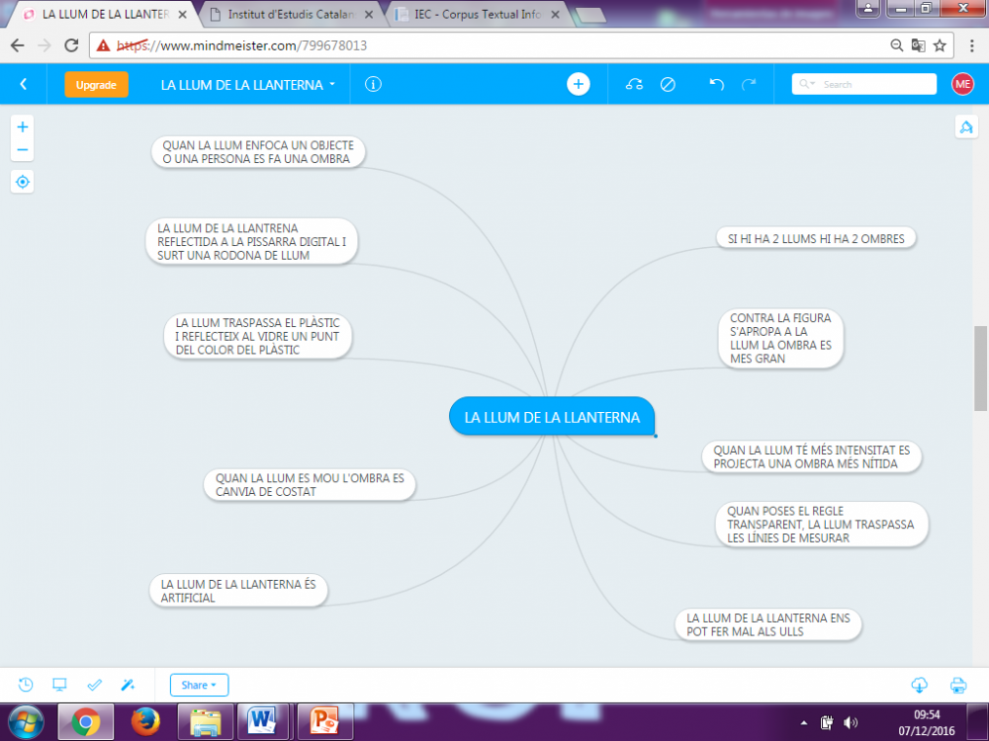Open the tasks checkmark icon
This screenshot has width=989, height=741.
point(95,685)
